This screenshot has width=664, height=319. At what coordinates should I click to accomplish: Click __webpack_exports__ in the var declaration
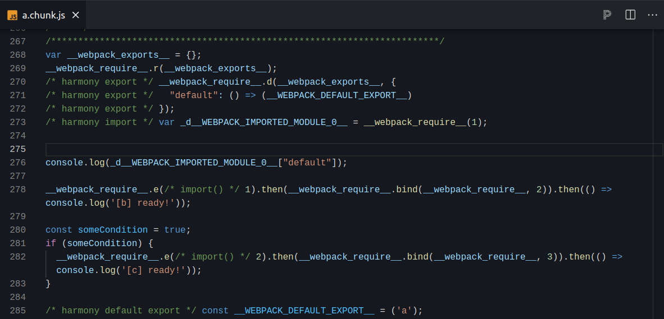(x=118, y=55)
